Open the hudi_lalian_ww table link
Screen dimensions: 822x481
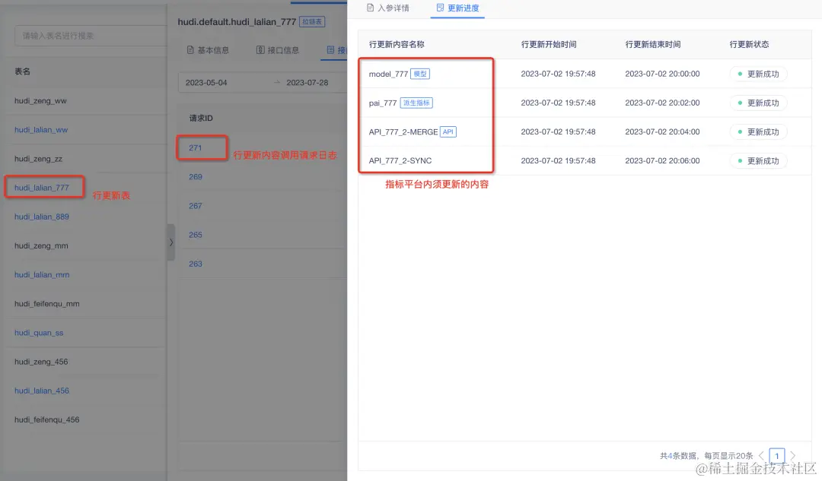coord(41,130)
